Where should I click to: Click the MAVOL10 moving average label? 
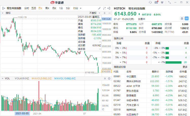65,79
